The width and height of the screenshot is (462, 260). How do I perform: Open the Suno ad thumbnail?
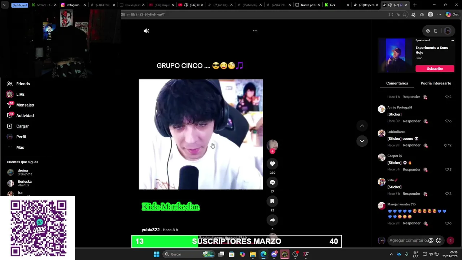coord(395,56)
